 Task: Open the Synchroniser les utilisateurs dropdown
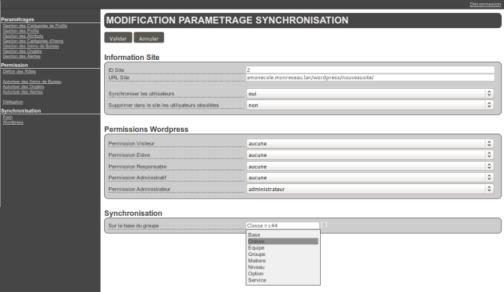click(x=370, y=94)
